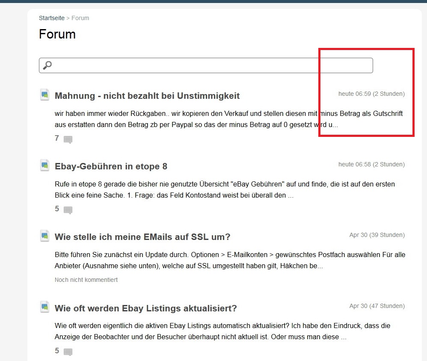The height and width of the screenshot is (361, 427).
Task: Go to the Startseite breadcrumb link
Action: tap(51, 18)
